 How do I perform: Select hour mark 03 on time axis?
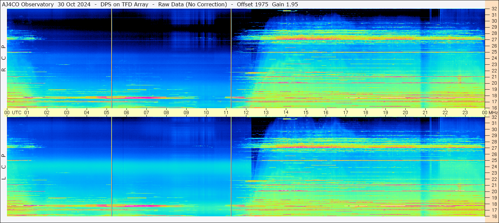pos(67,112)
